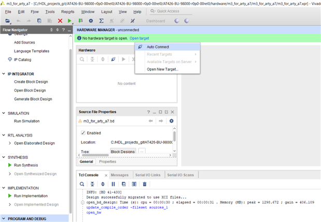
Task: Click the green Run toolbar icon
Action: click(69, 21)
